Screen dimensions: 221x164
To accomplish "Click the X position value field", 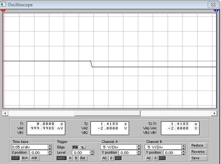I will [39, 152].
